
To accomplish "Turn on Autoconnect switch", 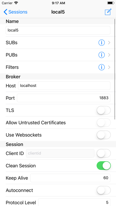I will click(x=104, y=190).
